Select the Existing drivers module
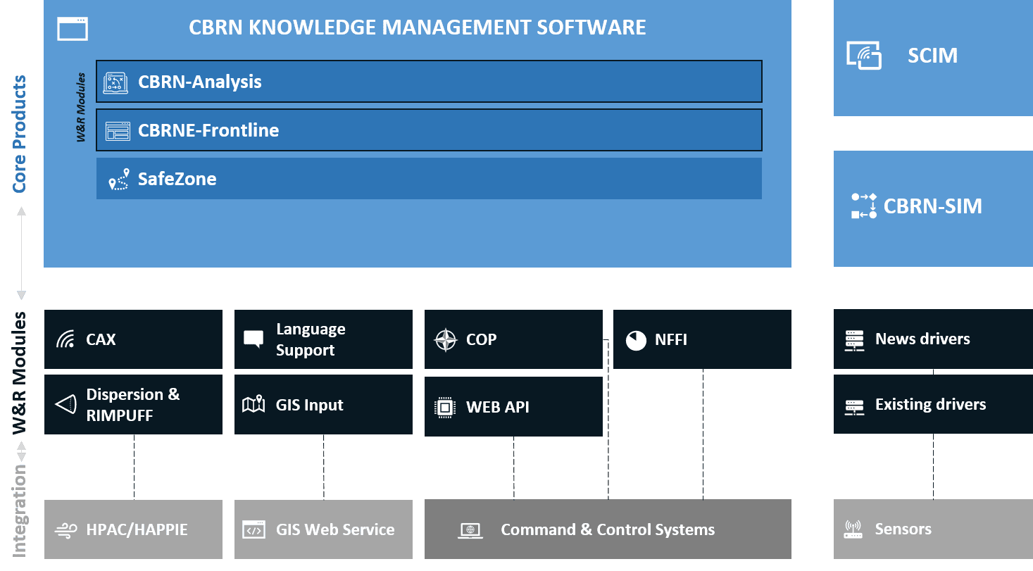 (x=932, y=405)
